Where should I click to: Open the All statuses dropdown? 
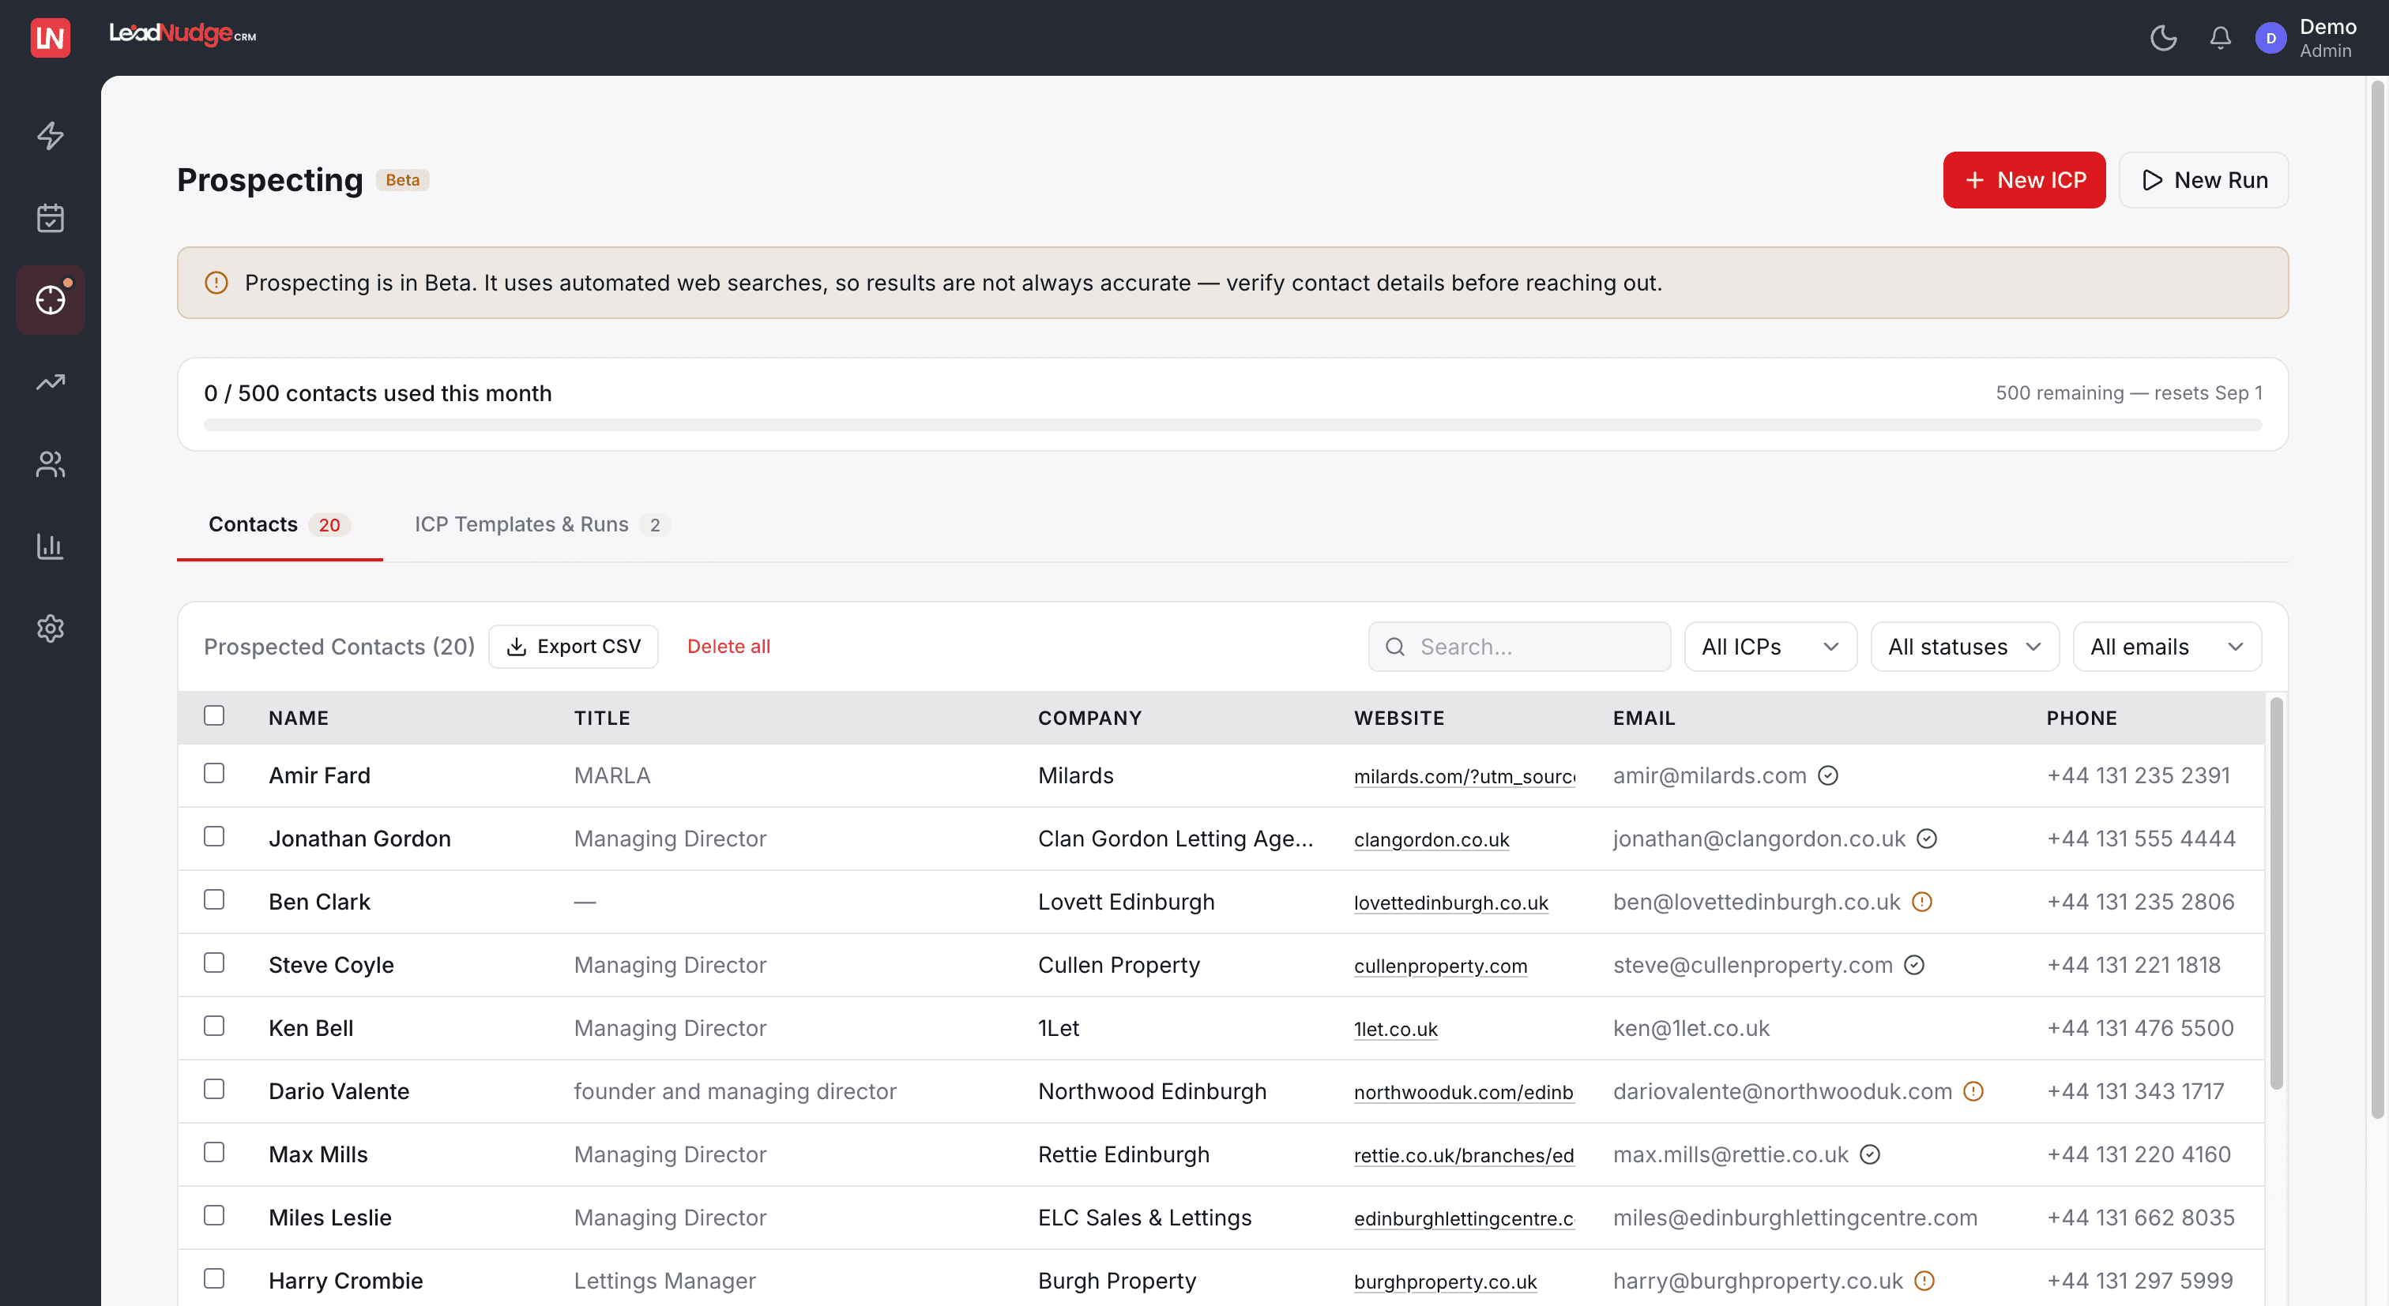click(x=1964, y=646)
